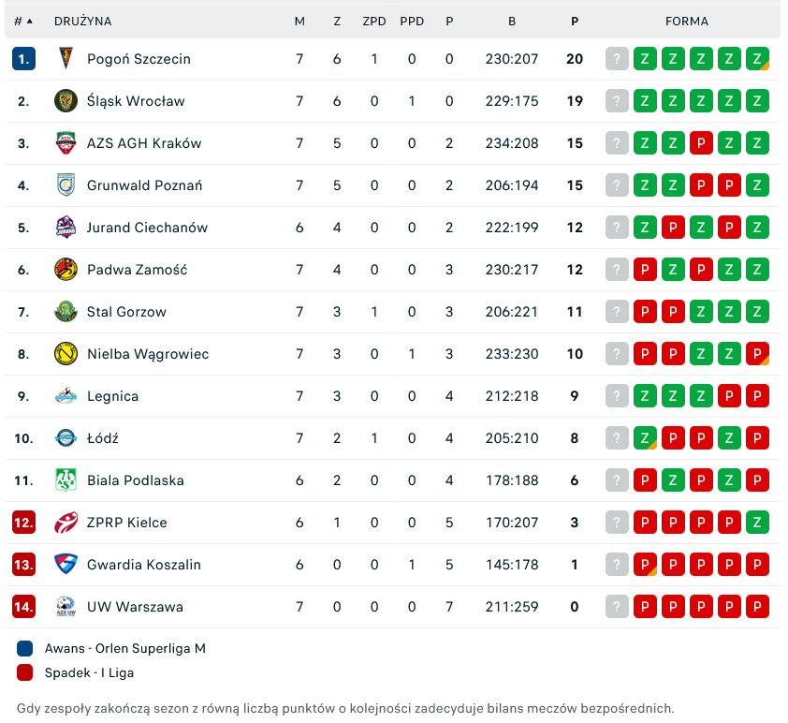
Task: Click the Grunwald Poznań team logo
Action: [x=66, y=185]
